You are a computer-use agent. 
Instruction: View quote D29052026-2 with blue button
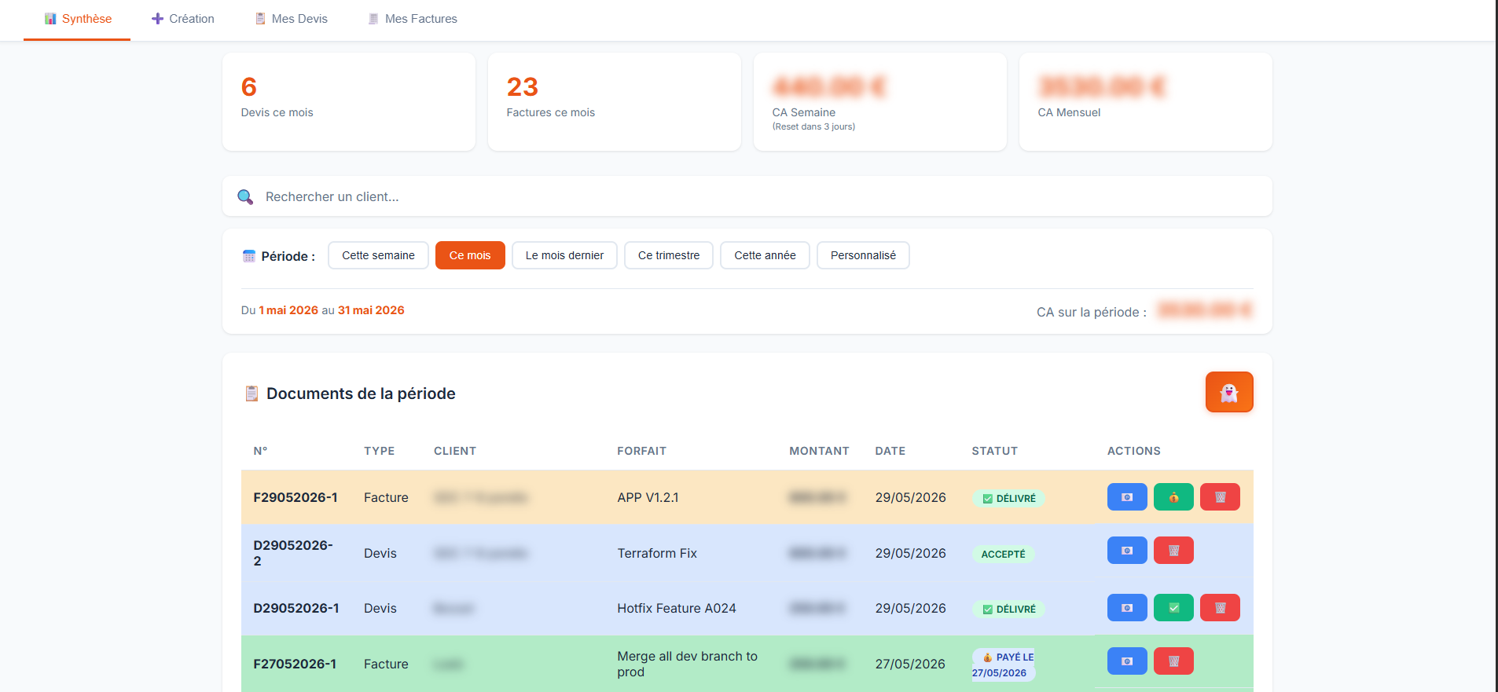tap(1127, 551)
